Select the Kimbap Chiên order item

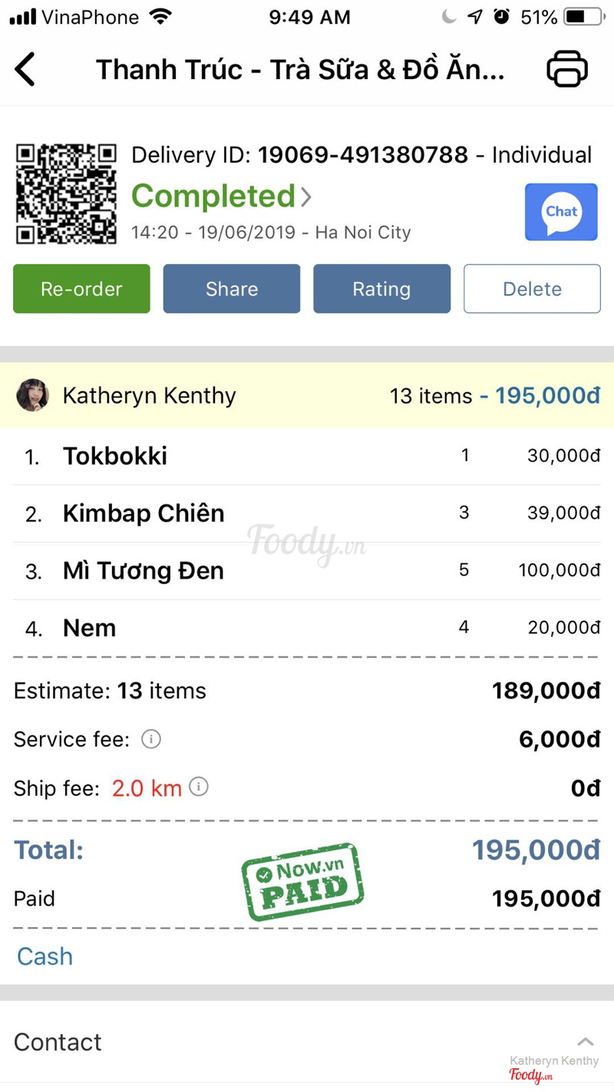click(144, 513)
